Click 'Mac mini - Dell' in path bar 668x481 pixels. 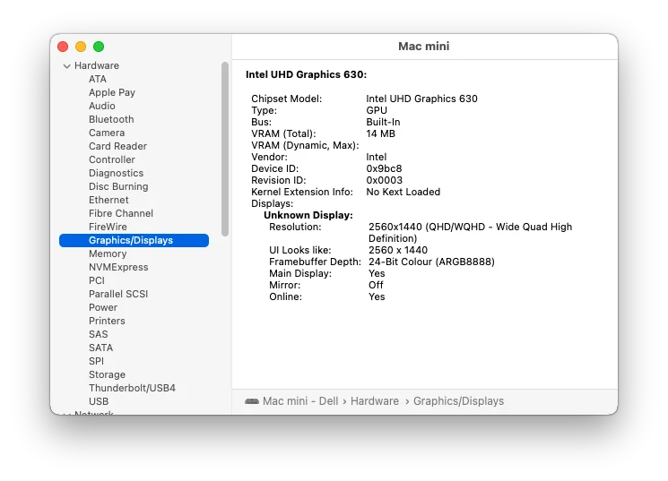point(300,401)
